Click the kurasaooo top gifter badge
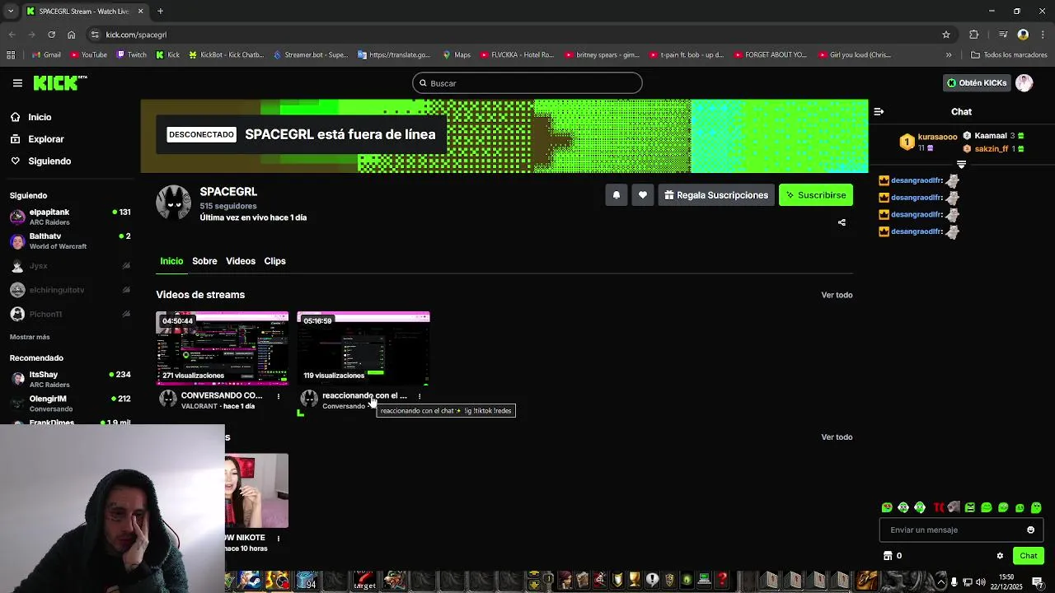 (x=907, y=142)
